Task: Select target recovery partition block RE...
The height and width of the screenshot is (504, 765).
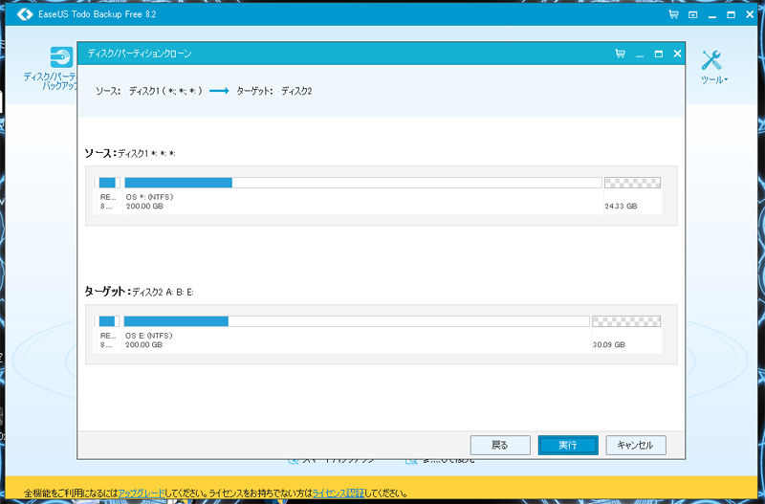Action: point(109,321)
